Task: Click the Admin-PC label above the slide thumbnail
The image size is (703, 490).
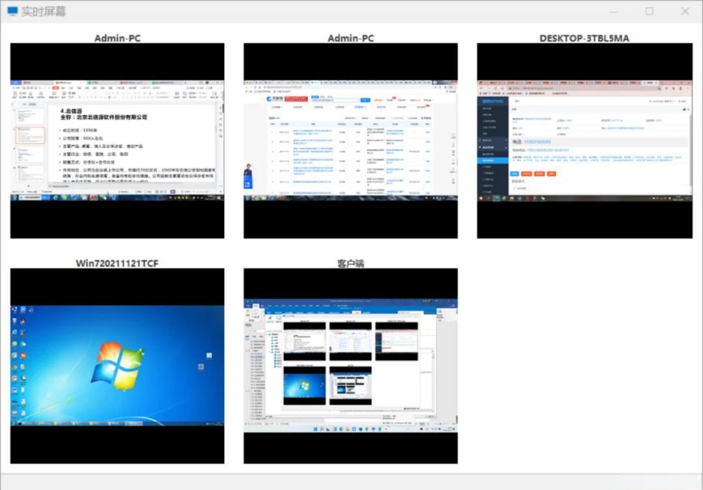Action: click(x=117, y=38)
